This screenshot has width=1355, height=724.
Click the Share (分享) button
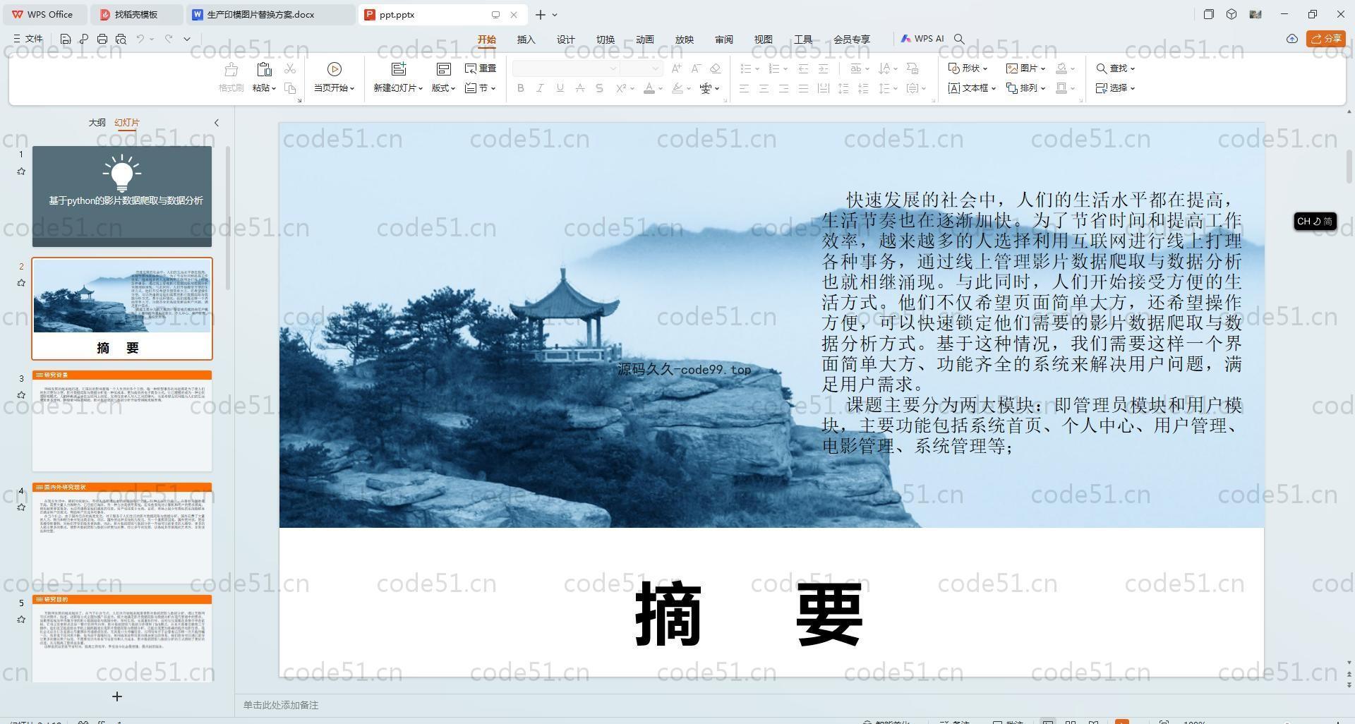1326,39
